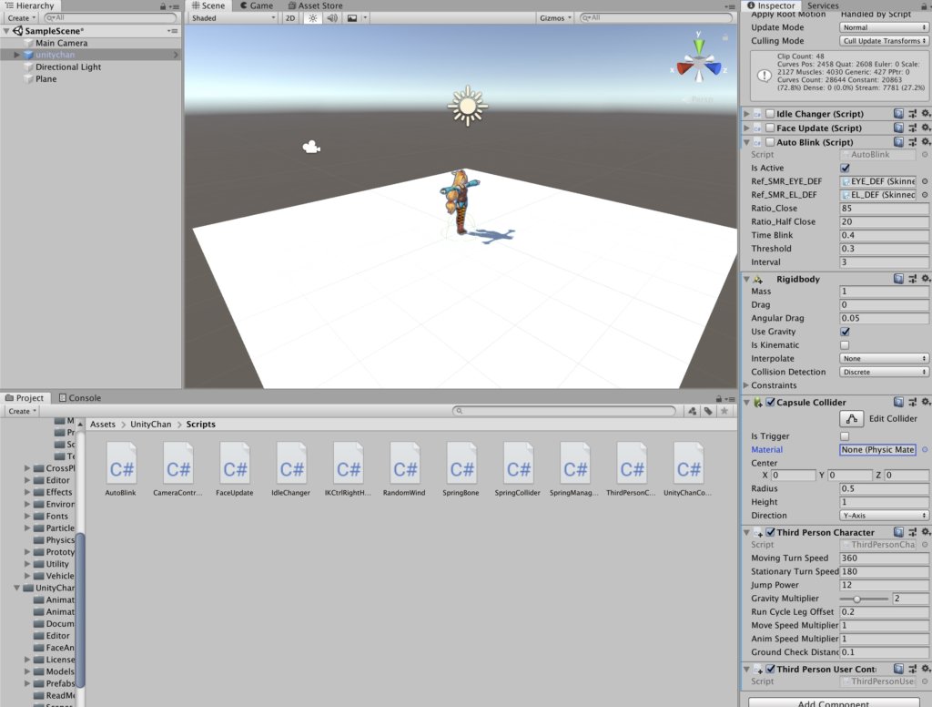Switch to the Game tab
The width and height of the screenshot is (932, 707).
(x=256, y=5)
